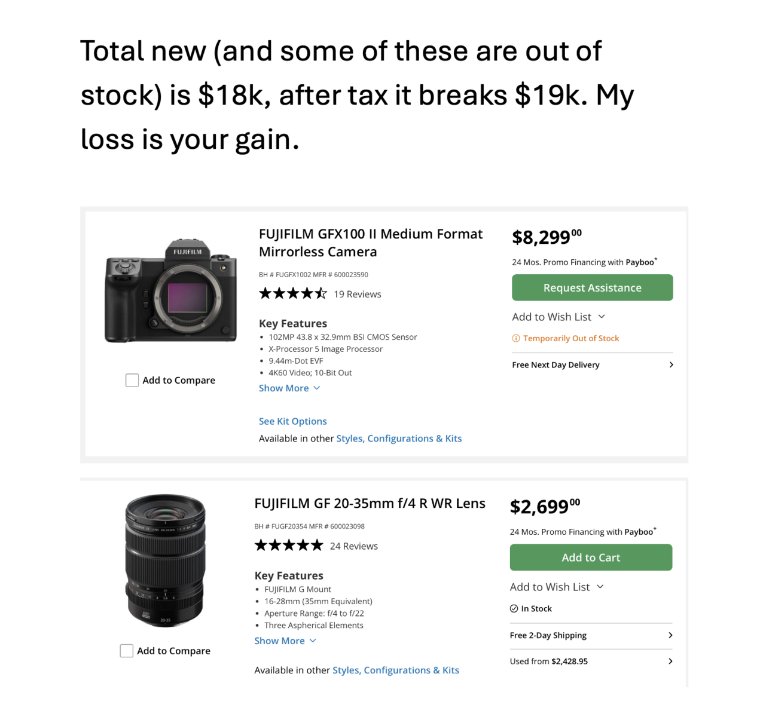The width and height of the screenshot is (766, 717).
Task: Open Add to Wish List dropdown for lens
Action: click(557, 587)
